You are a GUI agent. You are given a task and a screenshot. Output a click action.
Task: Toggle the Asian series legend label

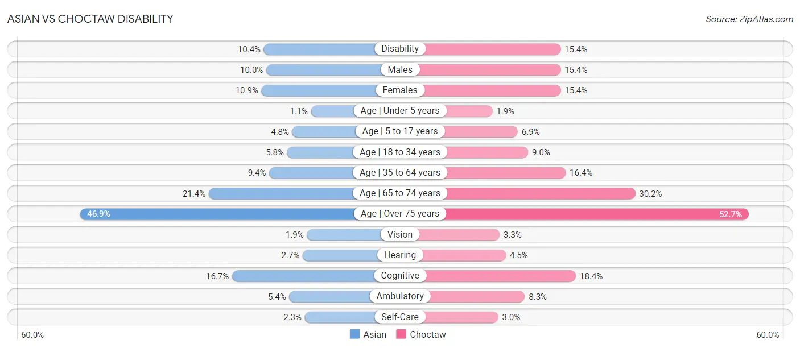tap(374, 334)
